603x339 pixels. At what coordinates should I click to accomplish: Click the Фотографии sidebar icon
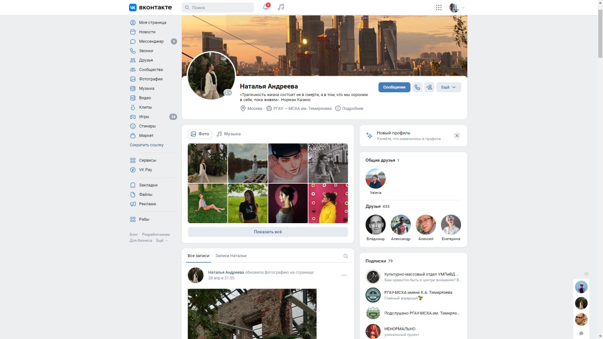click(133, 79)
